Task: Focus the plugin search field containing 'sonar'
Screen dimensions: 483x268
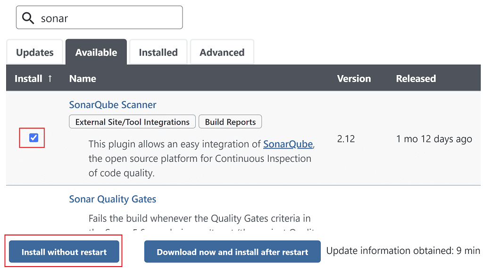Action: [108, 18]
